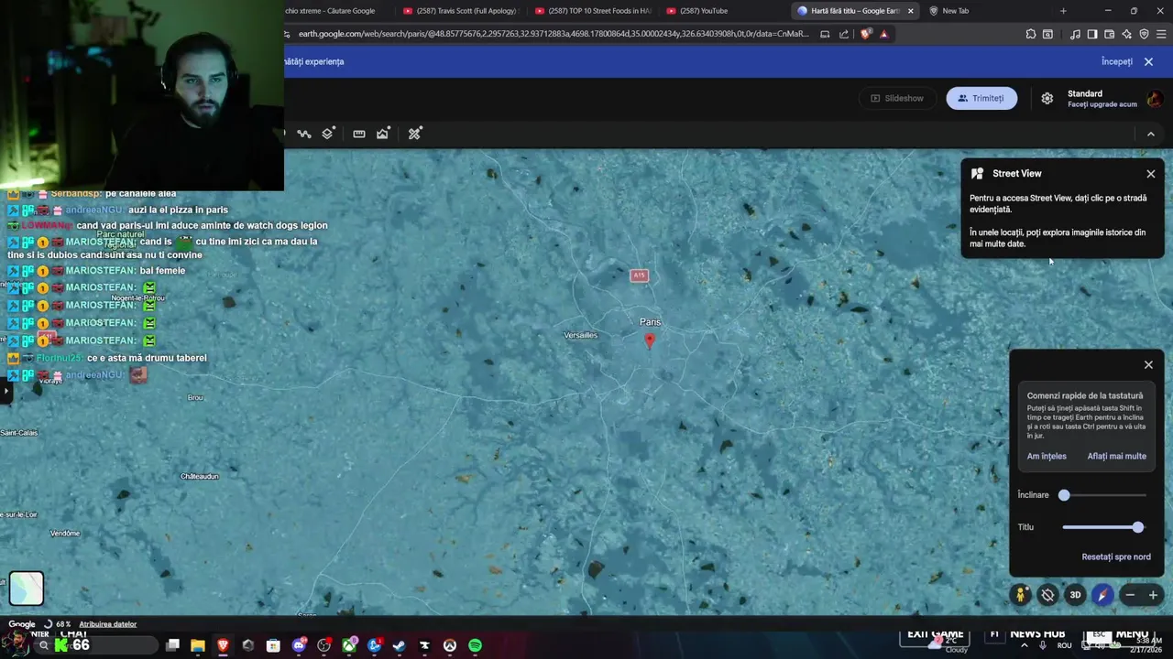Viewport: 1173px width, 659px height.
Task: Toggle the browser sidebar panel icon
Action: point(1092,34)
